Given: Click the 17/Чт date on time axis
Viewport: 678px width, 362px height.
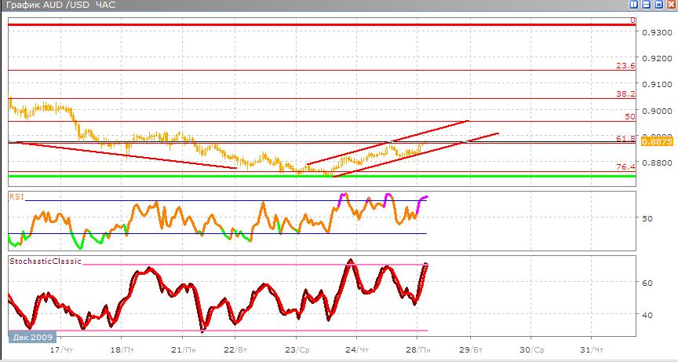Looking at the screenshot, I should (x=56, y=349).
